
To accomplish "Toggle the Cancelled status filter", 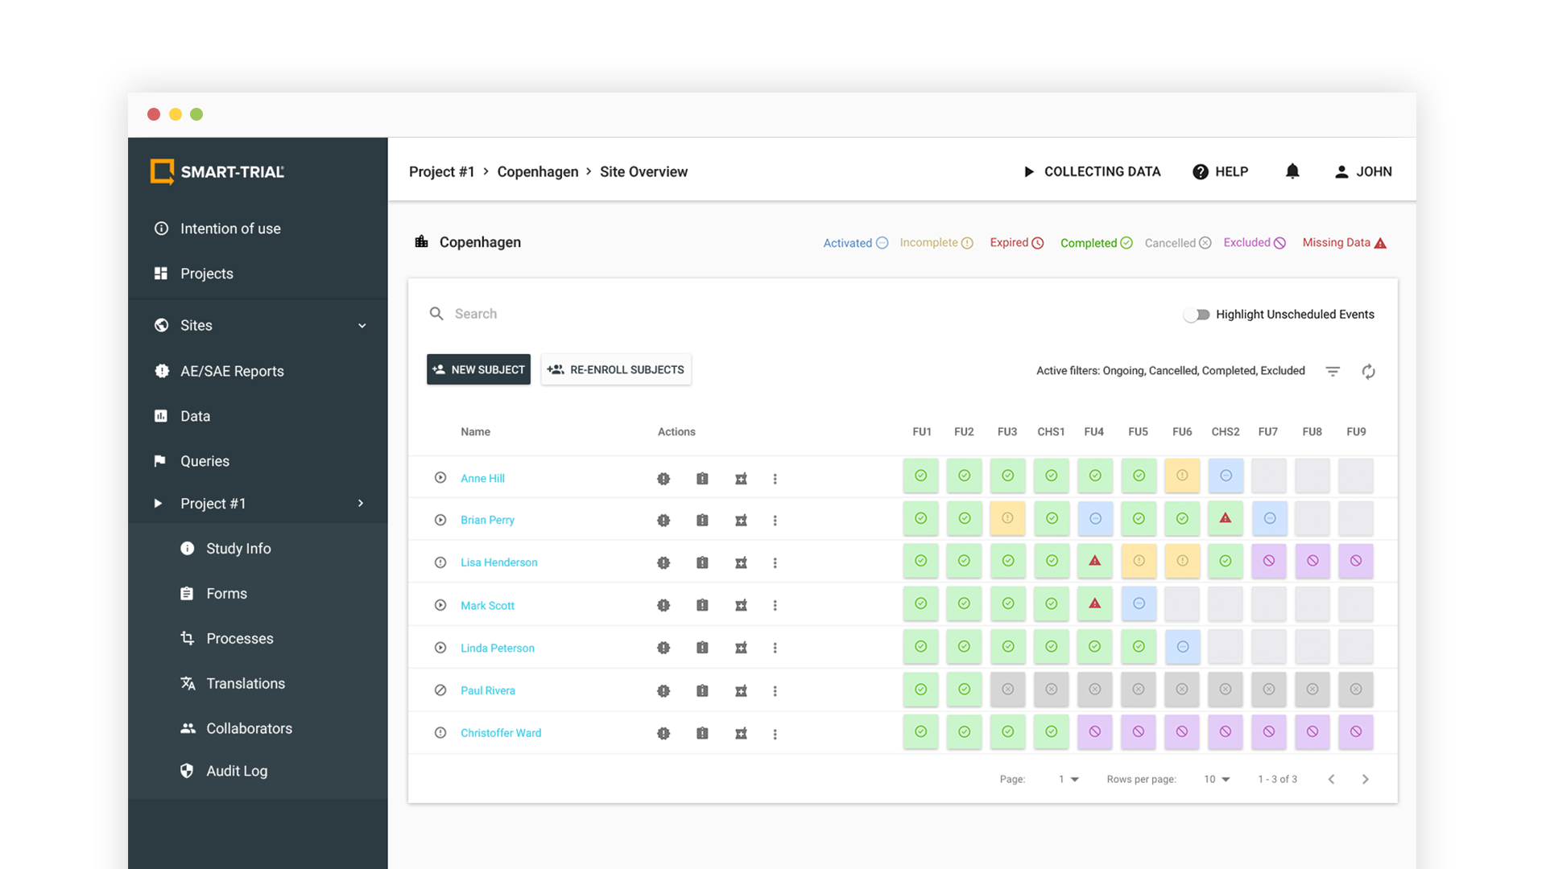I will click(x=1177, y=242).
